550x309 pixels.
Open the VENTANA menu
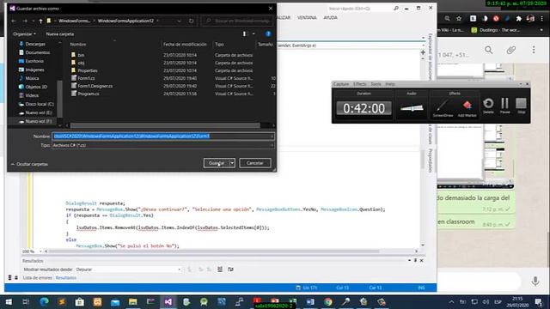pos(307,17)
